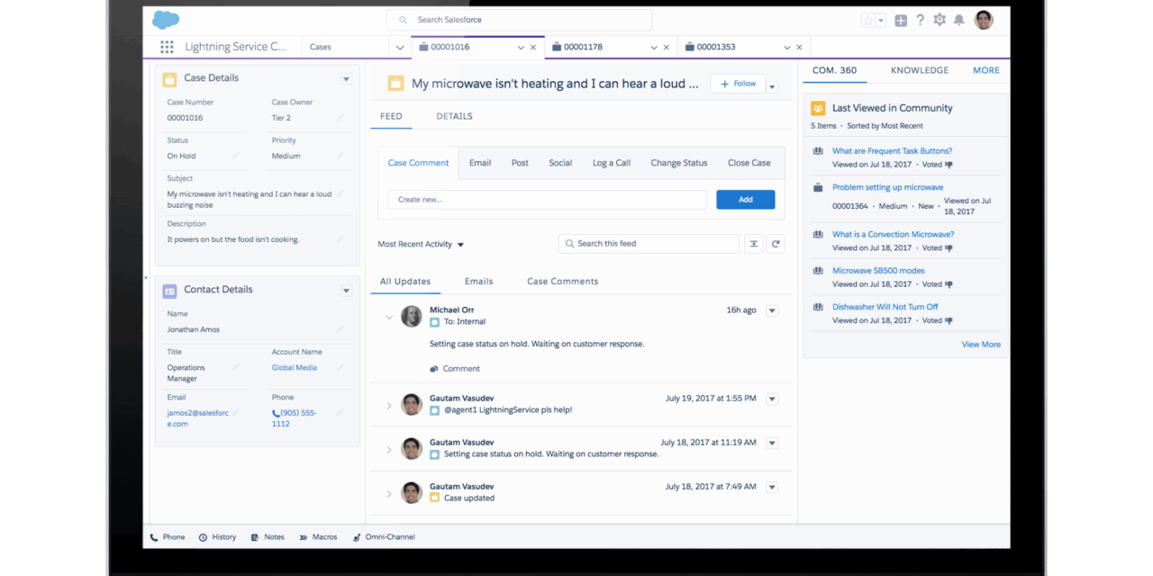Click the expand feed items icon
The width and height of the screenshot is (1153, 576).
click(753, 243)
